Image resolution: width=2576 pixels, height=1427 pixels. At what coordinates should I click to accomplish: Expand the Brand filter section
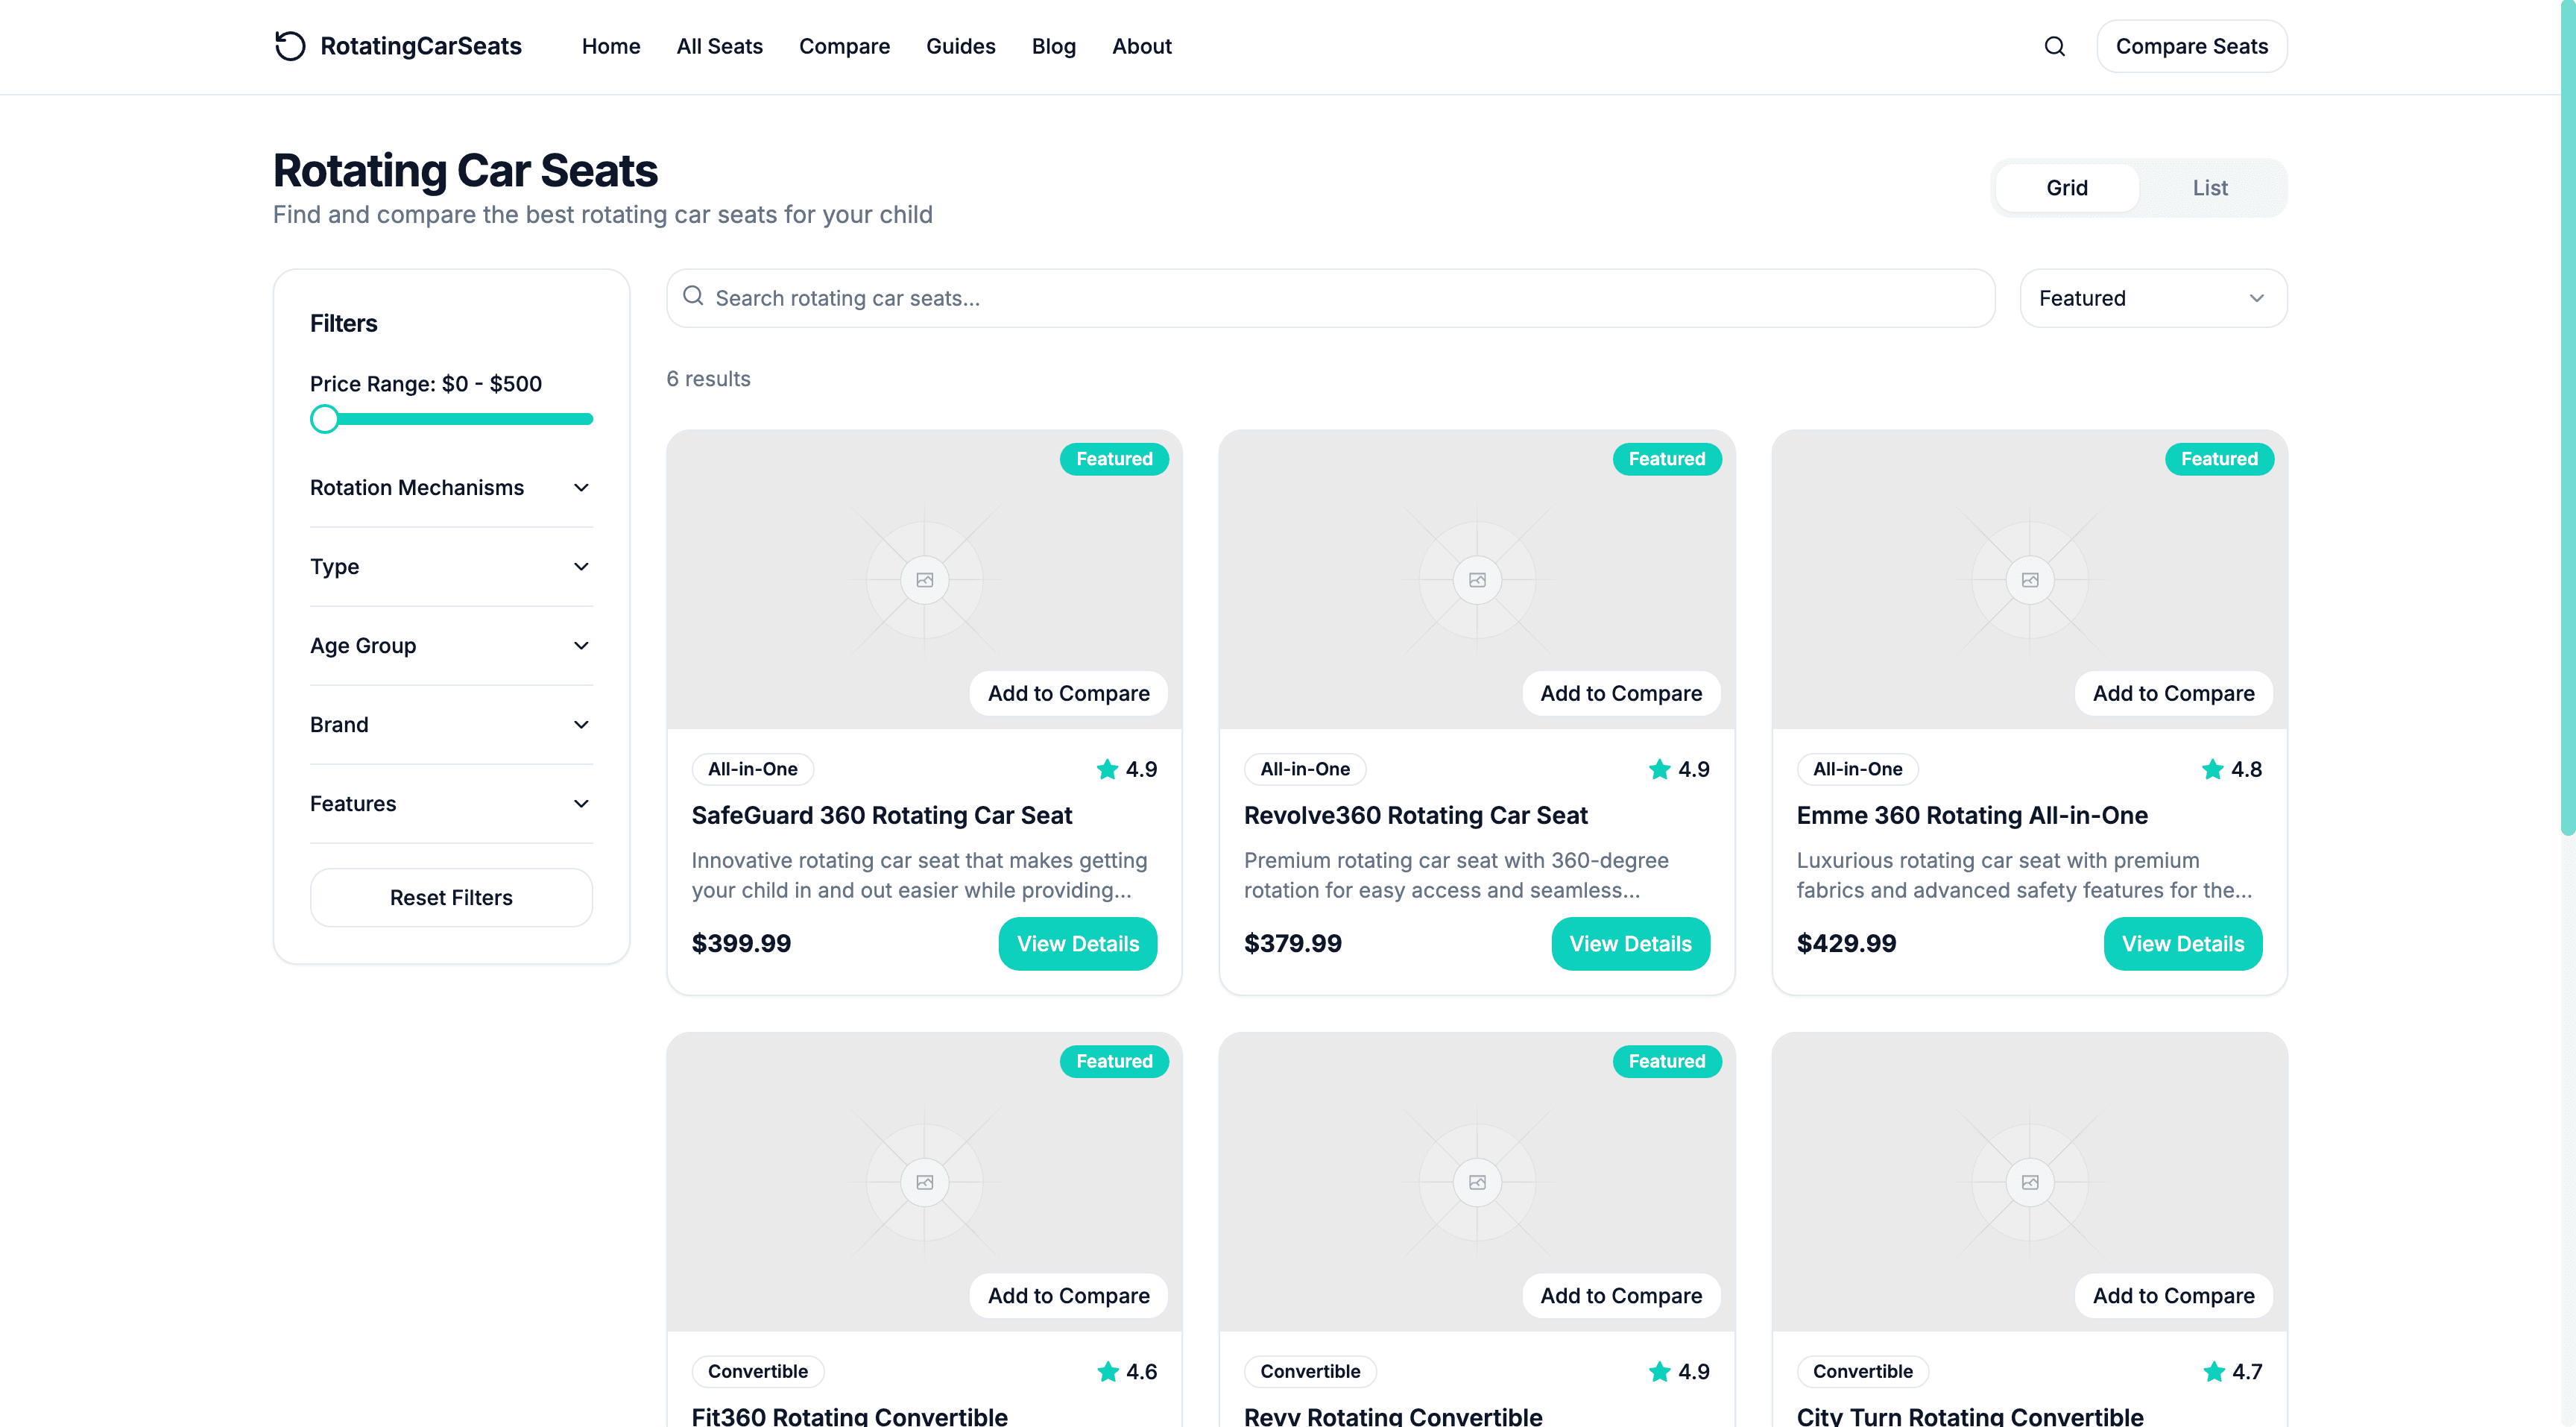451,725
